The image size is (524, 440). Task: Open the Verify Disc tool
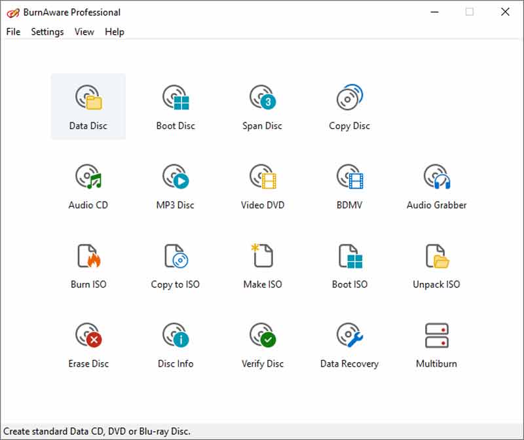pos(262,337)
